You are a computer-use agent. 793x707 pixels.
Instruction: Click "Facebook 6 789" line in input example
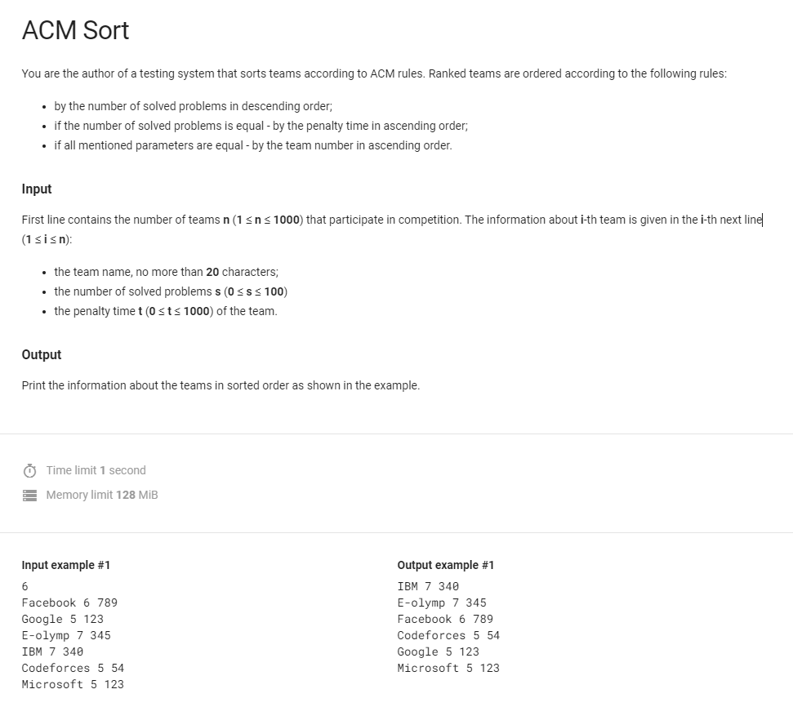69,603
